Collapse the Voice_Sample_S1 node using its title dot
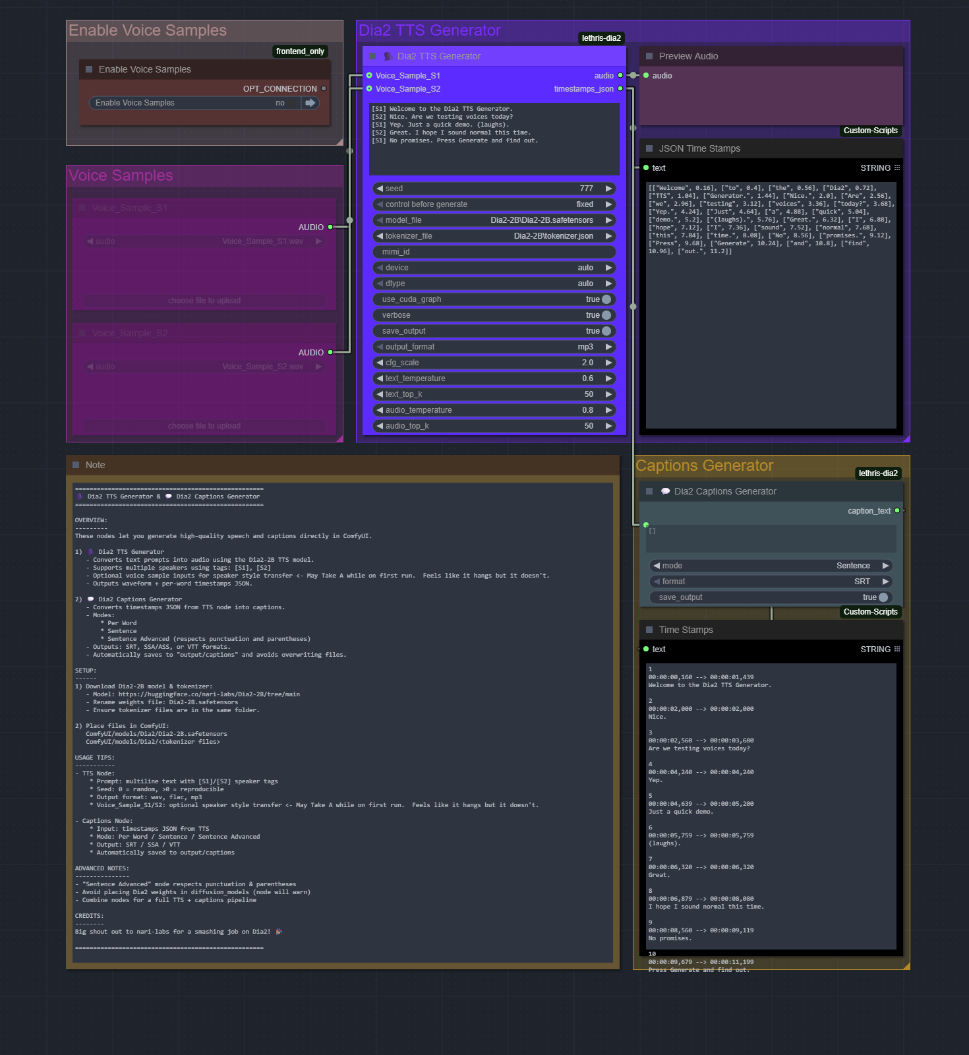This screenshot has height=1055, width=969. 82,208
